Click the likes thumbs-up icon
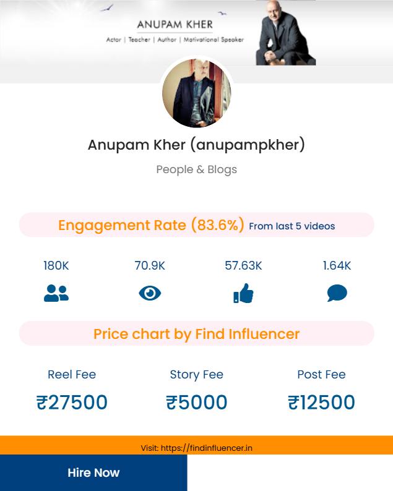Screen dimensions: 393x491 243,293
